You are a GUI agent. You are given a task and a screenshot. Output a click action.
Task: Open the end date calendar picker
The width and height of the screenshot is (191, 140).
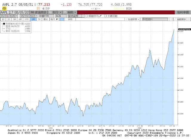(36, 16)
